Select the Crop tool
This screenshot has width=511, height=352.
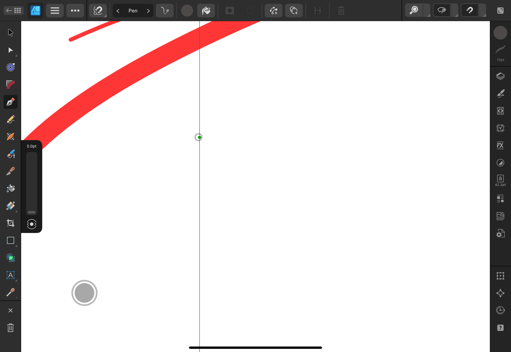click(x=10, y=223)
